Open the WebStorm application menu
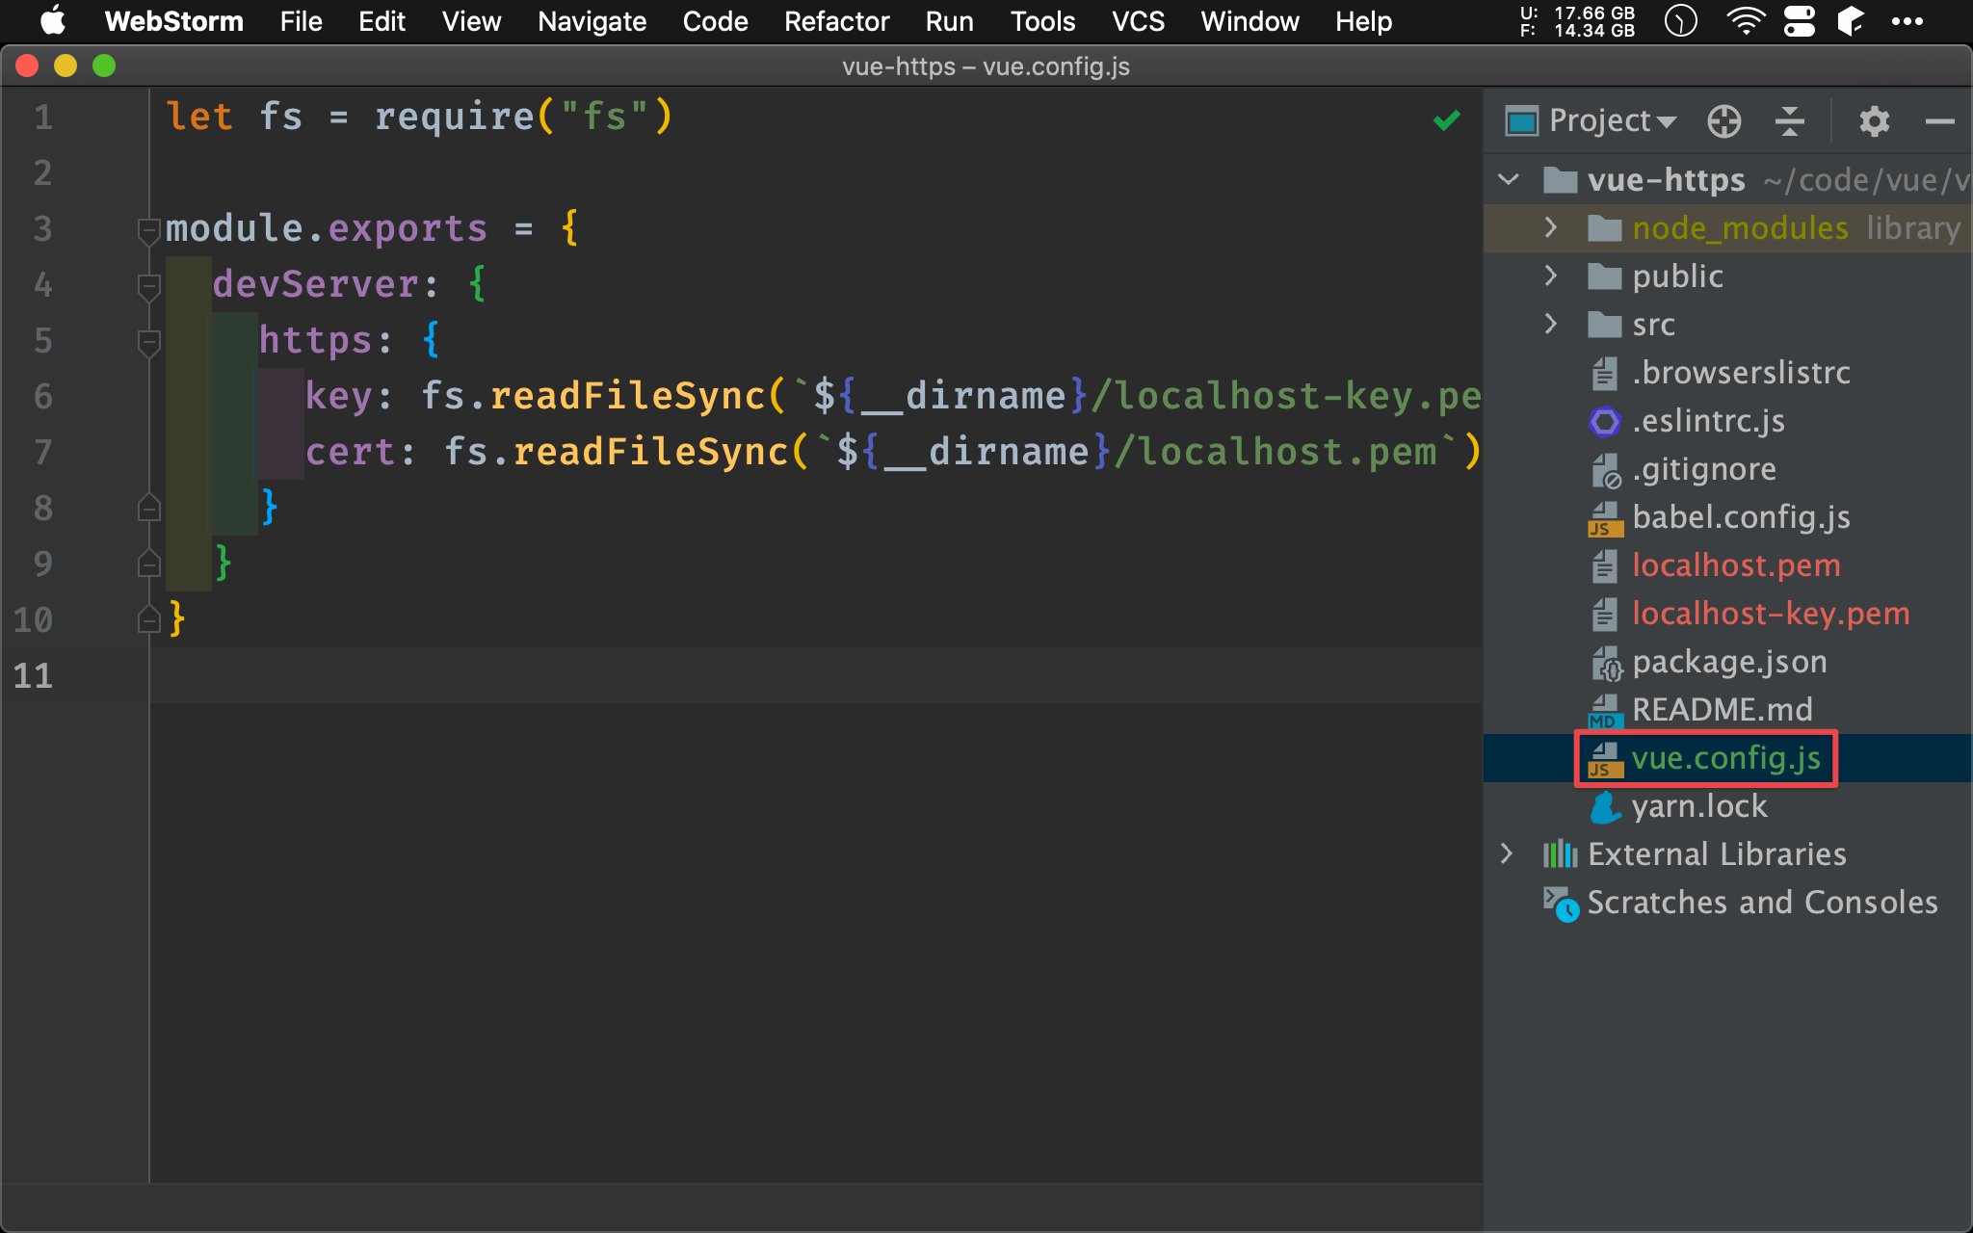Image resolution: width=1973 pixels, height=1233 pixels. (173, 21)
